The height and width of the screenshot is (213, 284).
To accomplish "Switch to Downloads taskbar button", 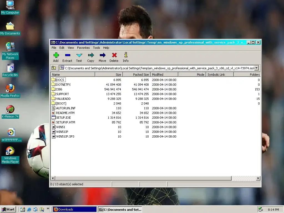I will point(75,209).
